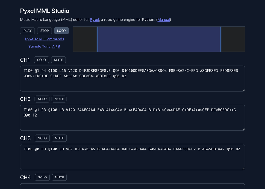This screenshot has height=189, width=265.
Task: Mute channel CH2
Action: pyautogui.click(x=59, y=99)
